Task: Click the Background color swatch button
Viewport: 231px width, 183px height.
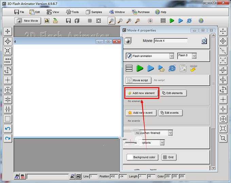Action: pyautogui.click(x=142, y=157)
